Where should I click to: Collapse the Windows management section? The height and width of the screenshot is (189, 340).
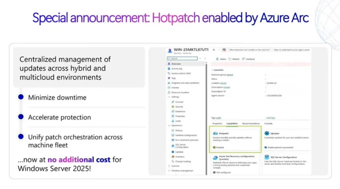[169, 171]
